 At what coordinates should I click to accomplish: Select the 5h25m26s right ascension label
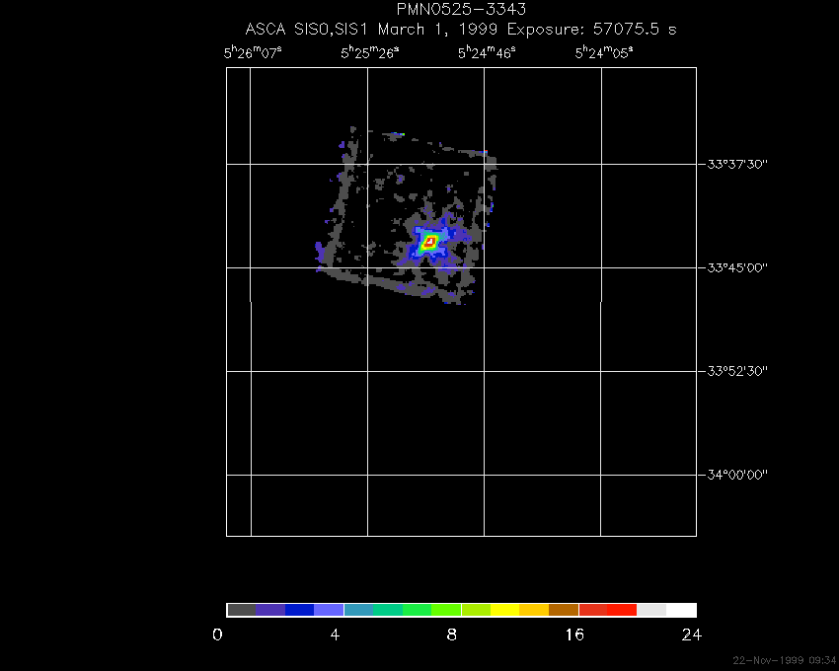pyautogui.click(x=370, y=52)
